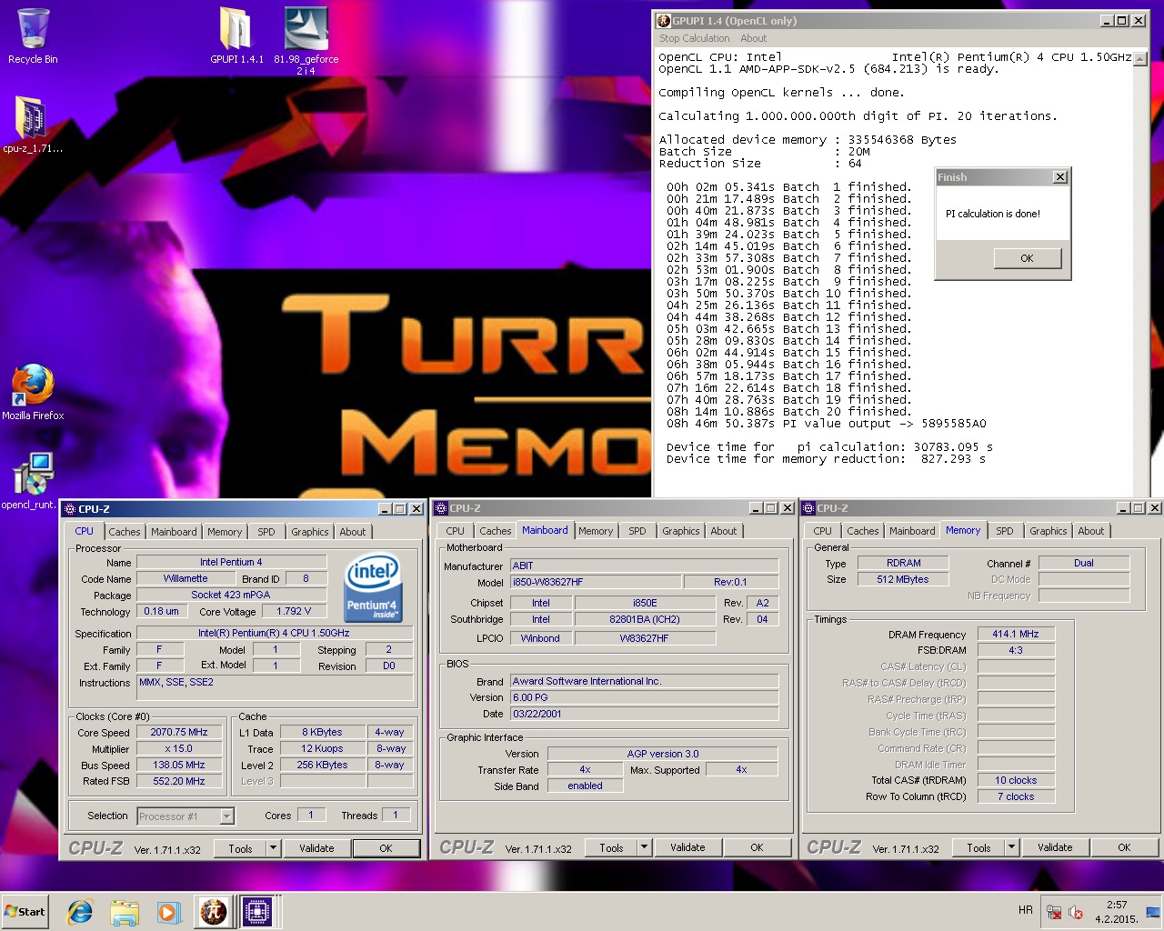
Task: Open About menu in GPUPI
Action: 753,38
